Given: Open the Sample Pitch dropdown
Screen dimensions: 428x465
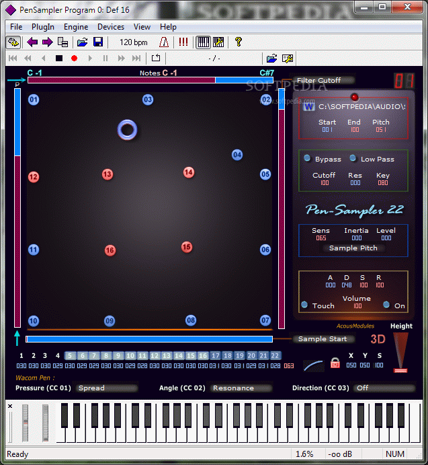Looking at the screenshot, I should 353,248.
